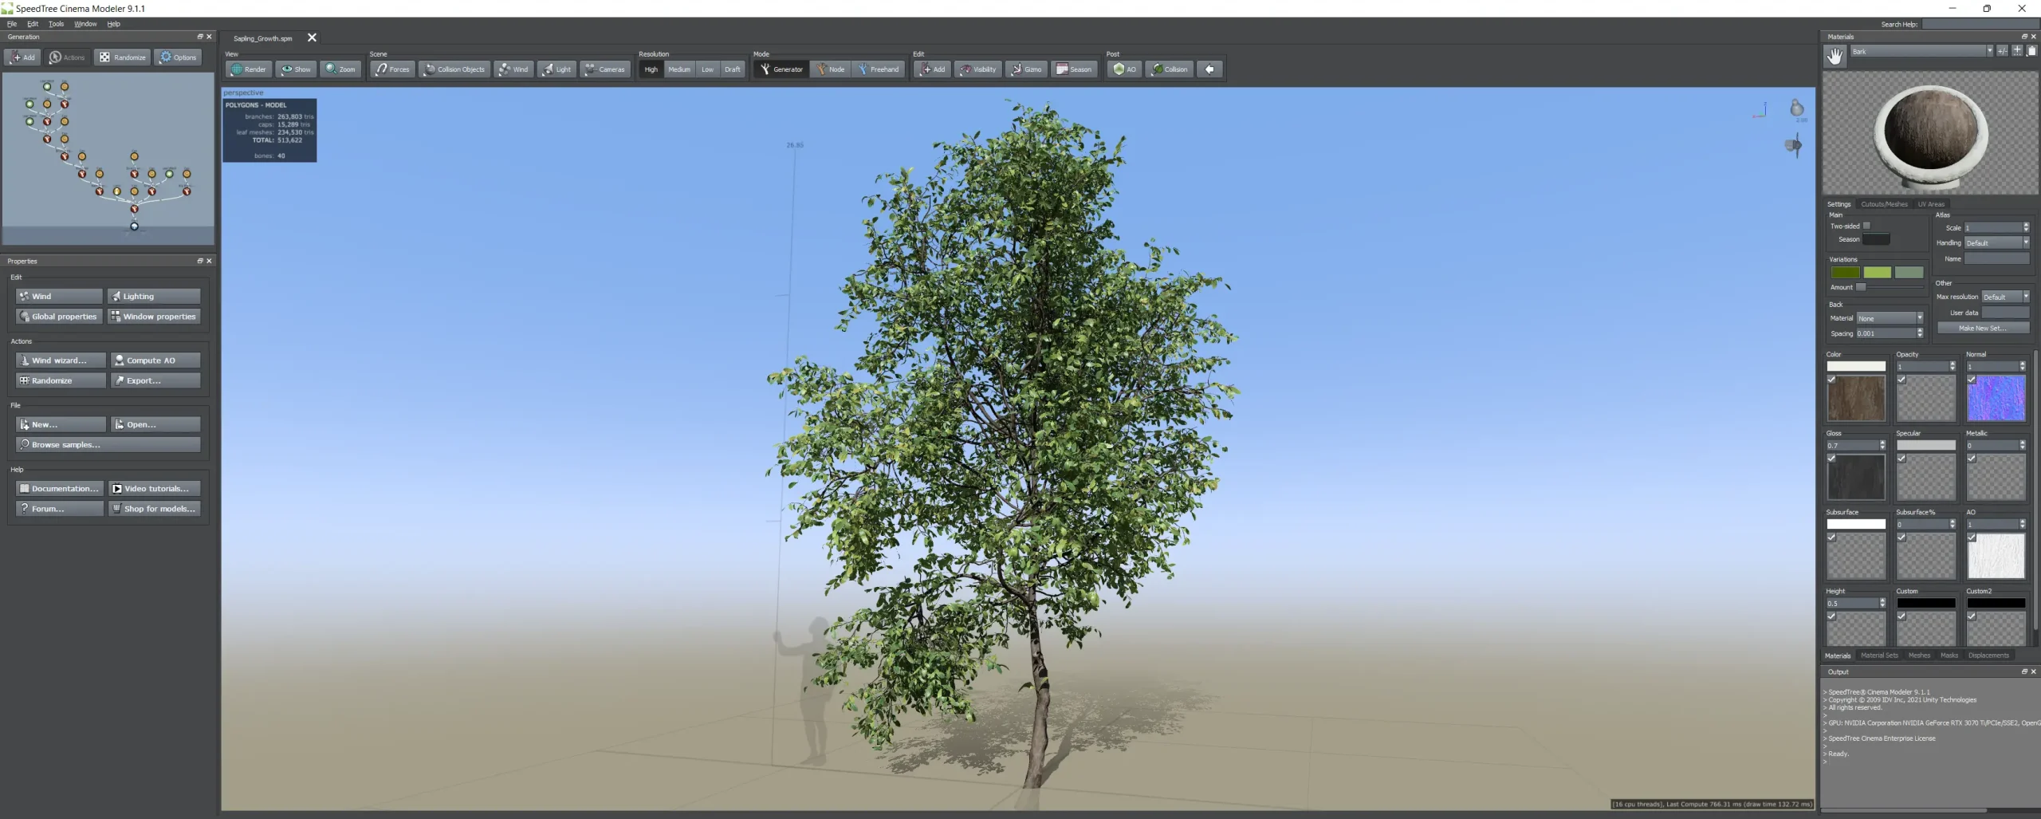Viewport: 2041px width, 819px height.
Task: Select the Collision Objects tool
Action: click(454, 69)
